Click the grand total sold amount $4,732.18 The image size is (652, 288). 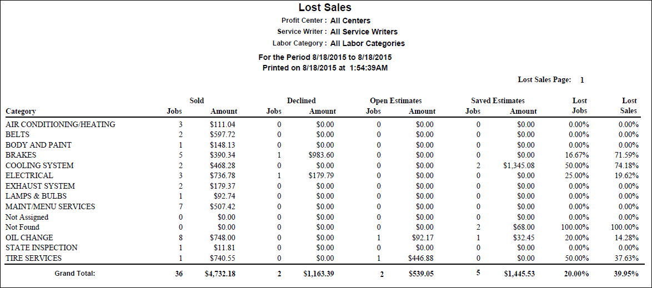pos(218,274)
